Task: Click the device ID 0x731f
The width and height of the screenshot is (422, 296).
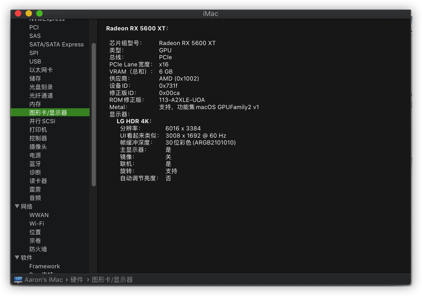Action: 168,86
